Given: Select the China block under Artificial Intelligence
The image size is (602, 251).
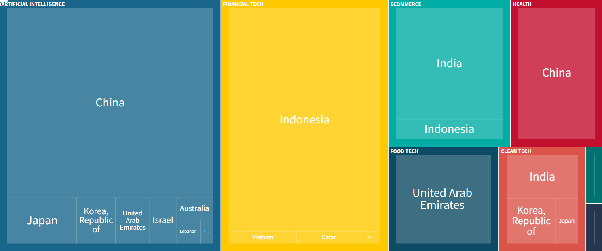Looking at the screenshot, I should tap(110, 102).
